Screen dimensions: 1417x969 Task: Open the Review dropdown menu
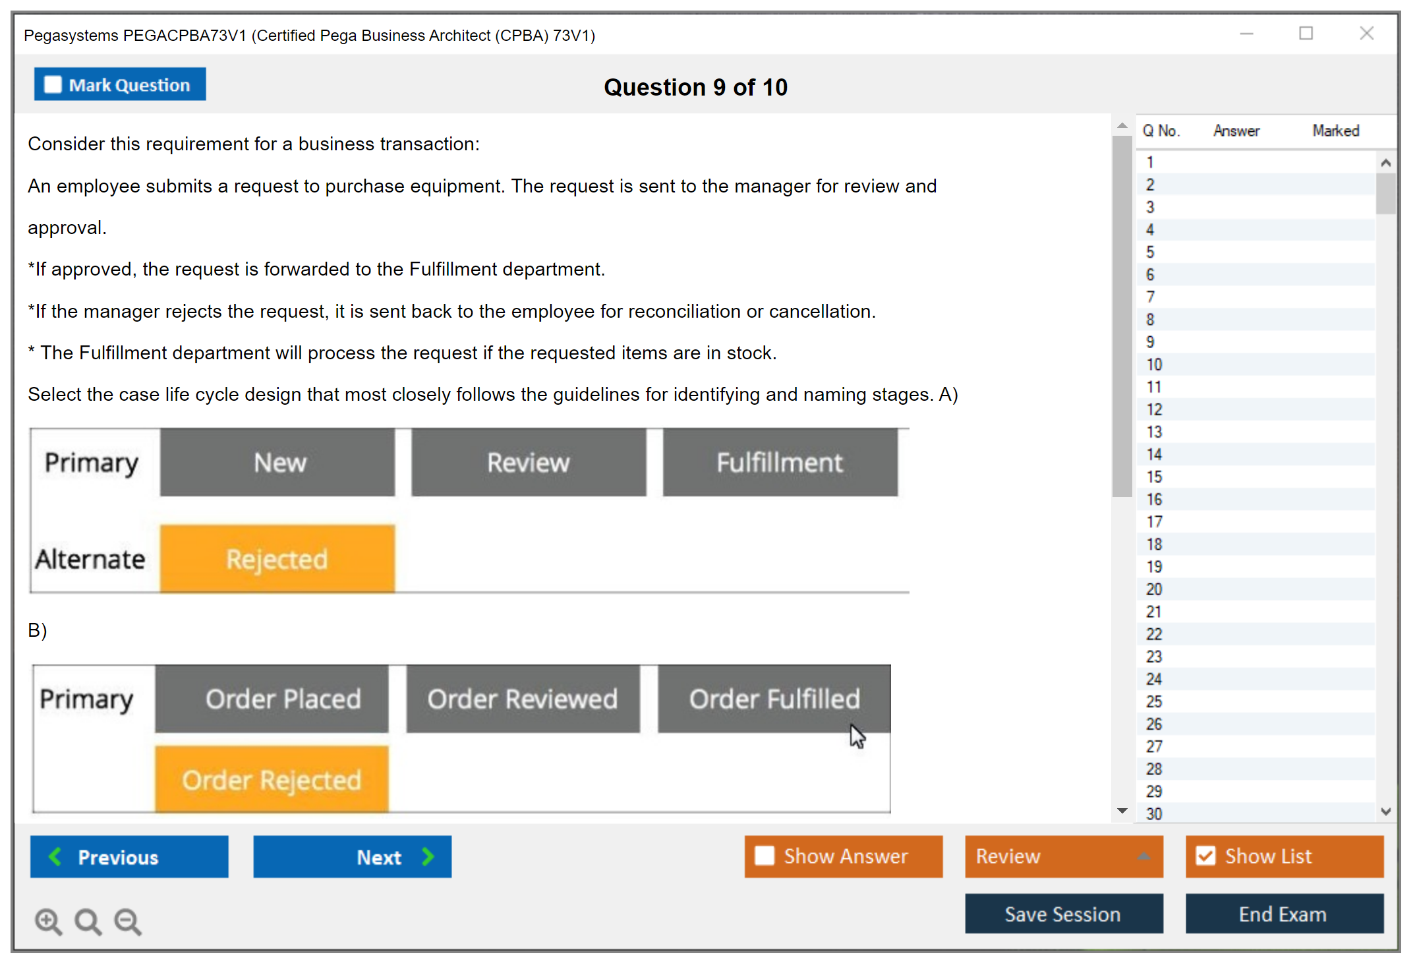coord(1143,856)
